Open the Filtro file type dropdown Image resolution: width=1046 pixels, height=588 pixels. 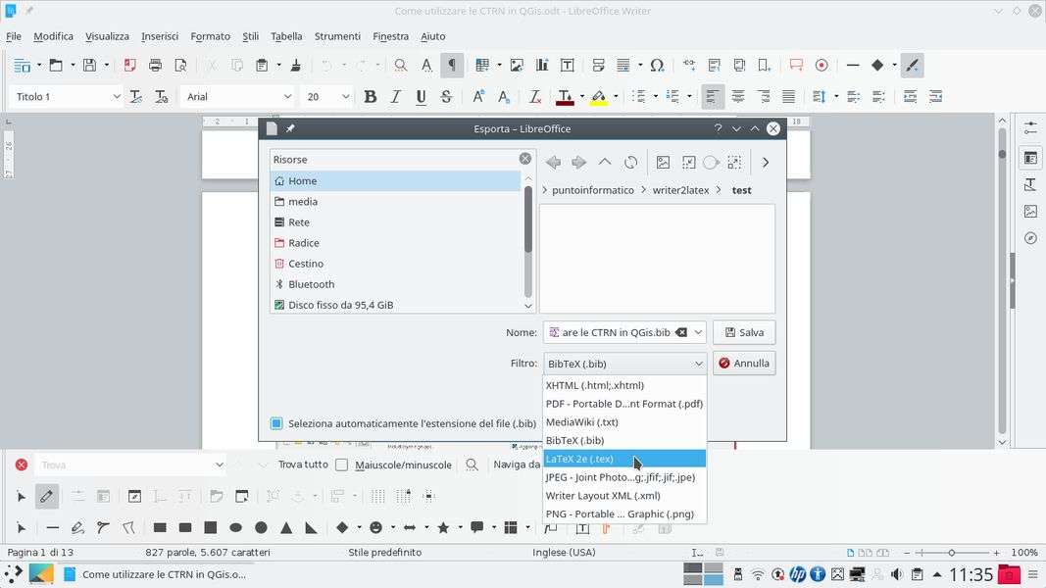point(624,364)
